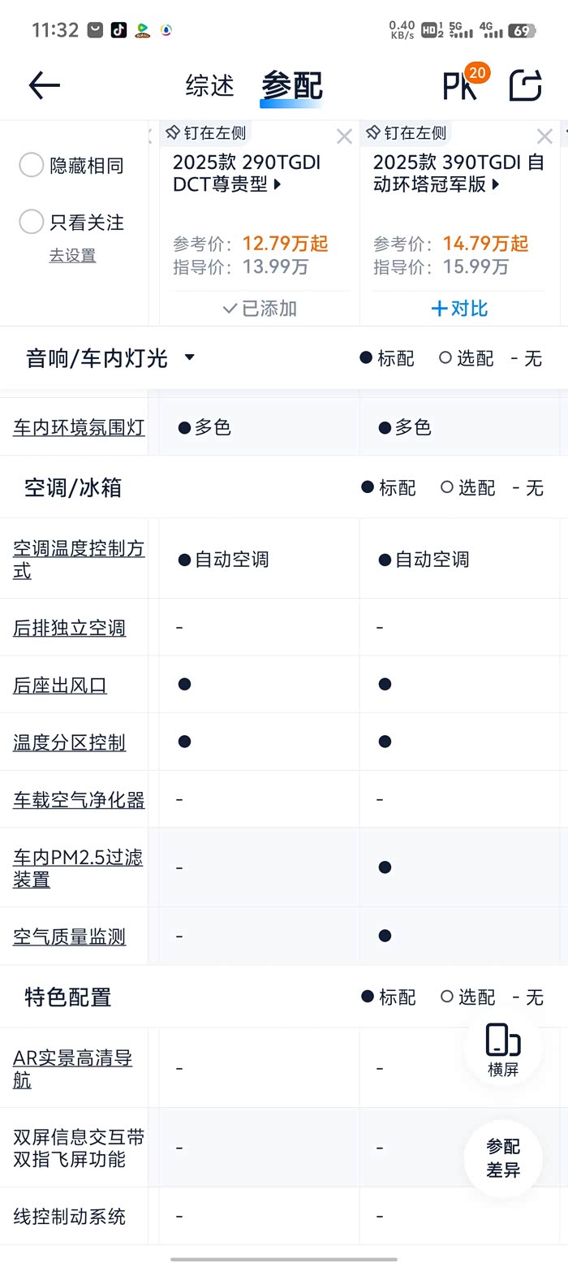Add 390TGDI model via 对比 button
568x1263 pixels.
pos(459,309)
